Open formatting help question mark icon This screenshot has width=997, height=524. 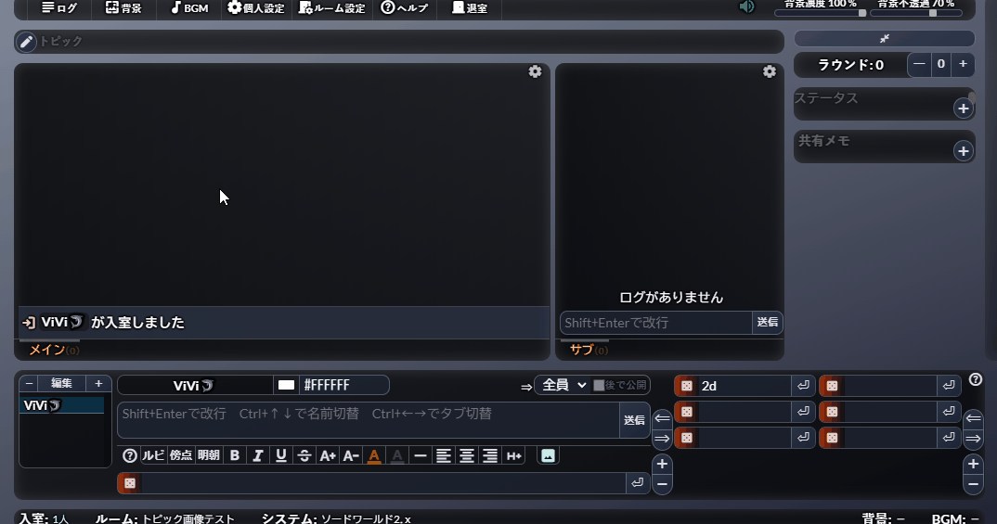click(x=130, y=456)
